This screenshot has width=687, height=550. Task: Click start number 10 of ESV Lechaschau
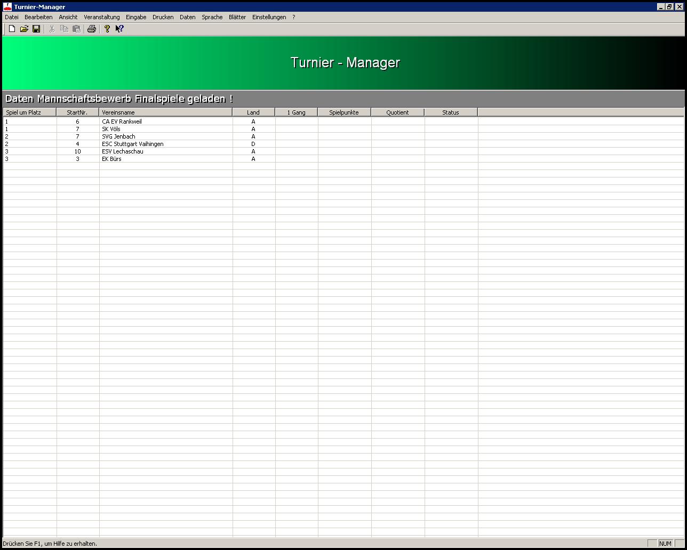[x=77, y=151]
